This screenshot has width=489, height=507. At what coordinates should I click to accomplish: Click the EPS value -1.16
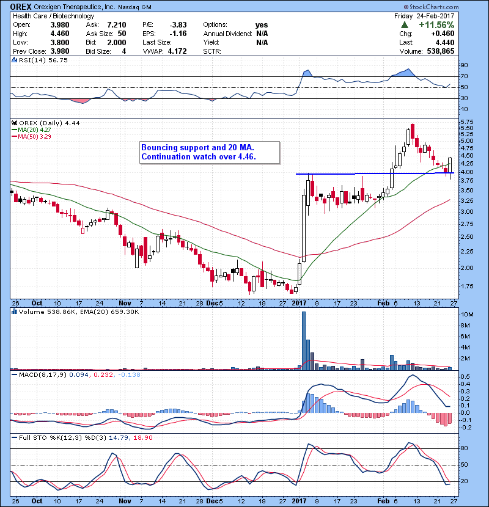point(178,34)
